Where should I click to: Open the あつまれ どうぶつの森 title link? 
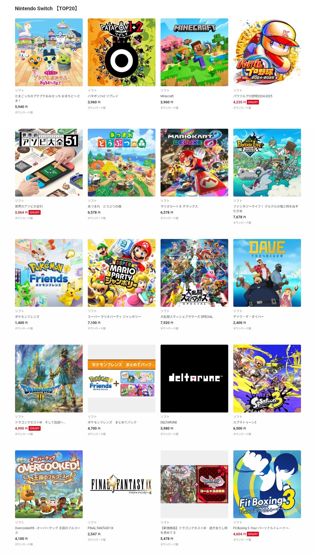point(105,206)
